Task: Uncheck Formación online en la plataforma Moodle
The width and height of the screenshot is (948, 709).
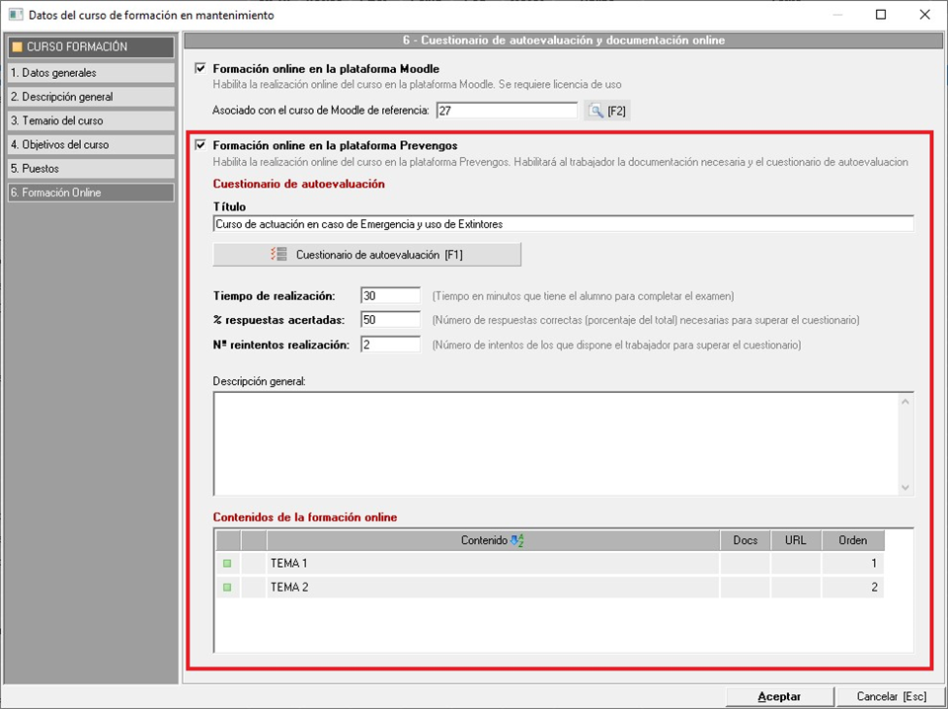Action: click(x=201, y=69)
